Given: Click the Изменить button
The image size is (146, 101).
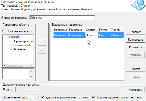Looking at the screenshot, I should click(x=135, y=47).
